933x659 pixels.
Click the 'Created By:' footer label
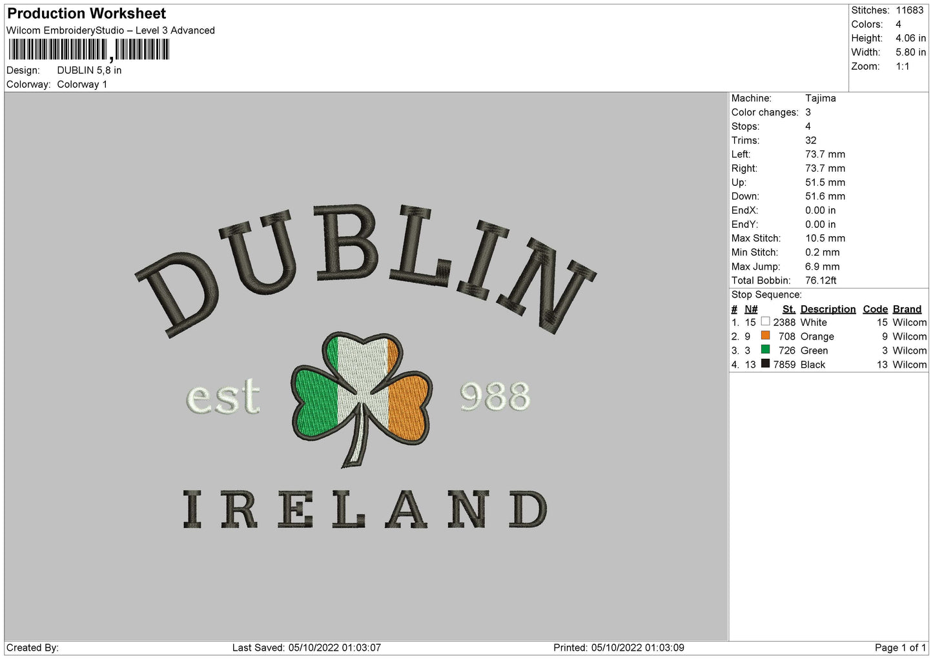tap(32, 648)
